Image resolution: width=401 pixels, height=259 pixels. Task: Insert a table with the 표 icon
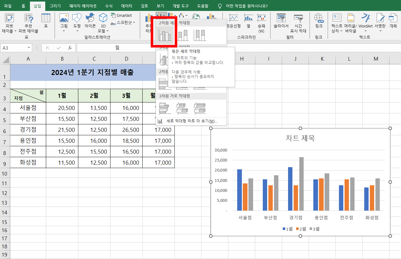click(46, 21)
